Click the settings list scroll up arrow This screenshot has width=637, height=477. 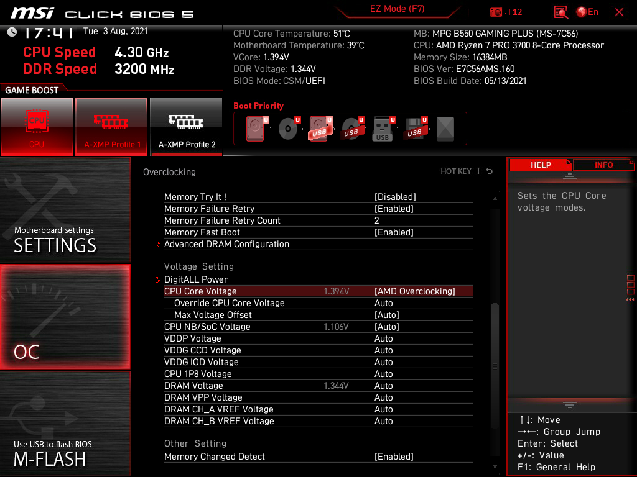495,198
